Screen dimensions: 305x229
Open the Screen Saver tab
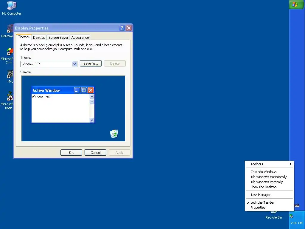point(58,38)
